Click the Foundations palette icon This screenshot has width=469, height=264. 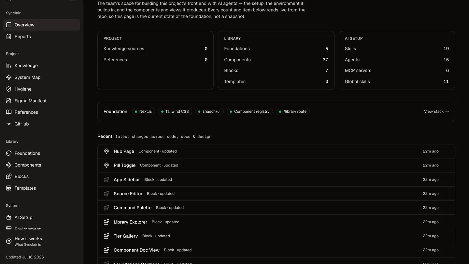click(9, 153)
